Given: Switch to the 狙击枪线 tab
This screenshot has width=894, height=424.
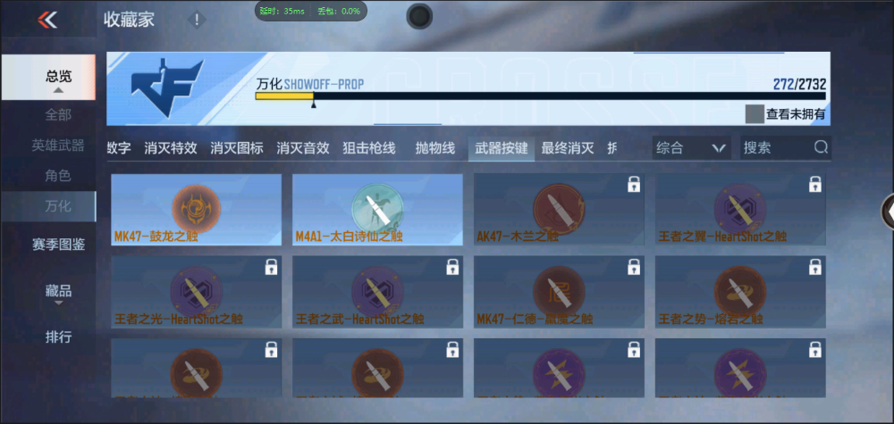Looking at the screenshot, I should pos(369,148).
